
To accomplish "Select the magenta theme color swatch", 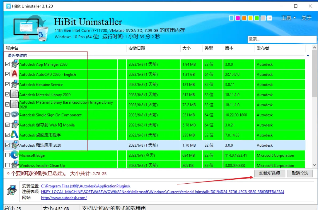I will click(x=238, y=18).
